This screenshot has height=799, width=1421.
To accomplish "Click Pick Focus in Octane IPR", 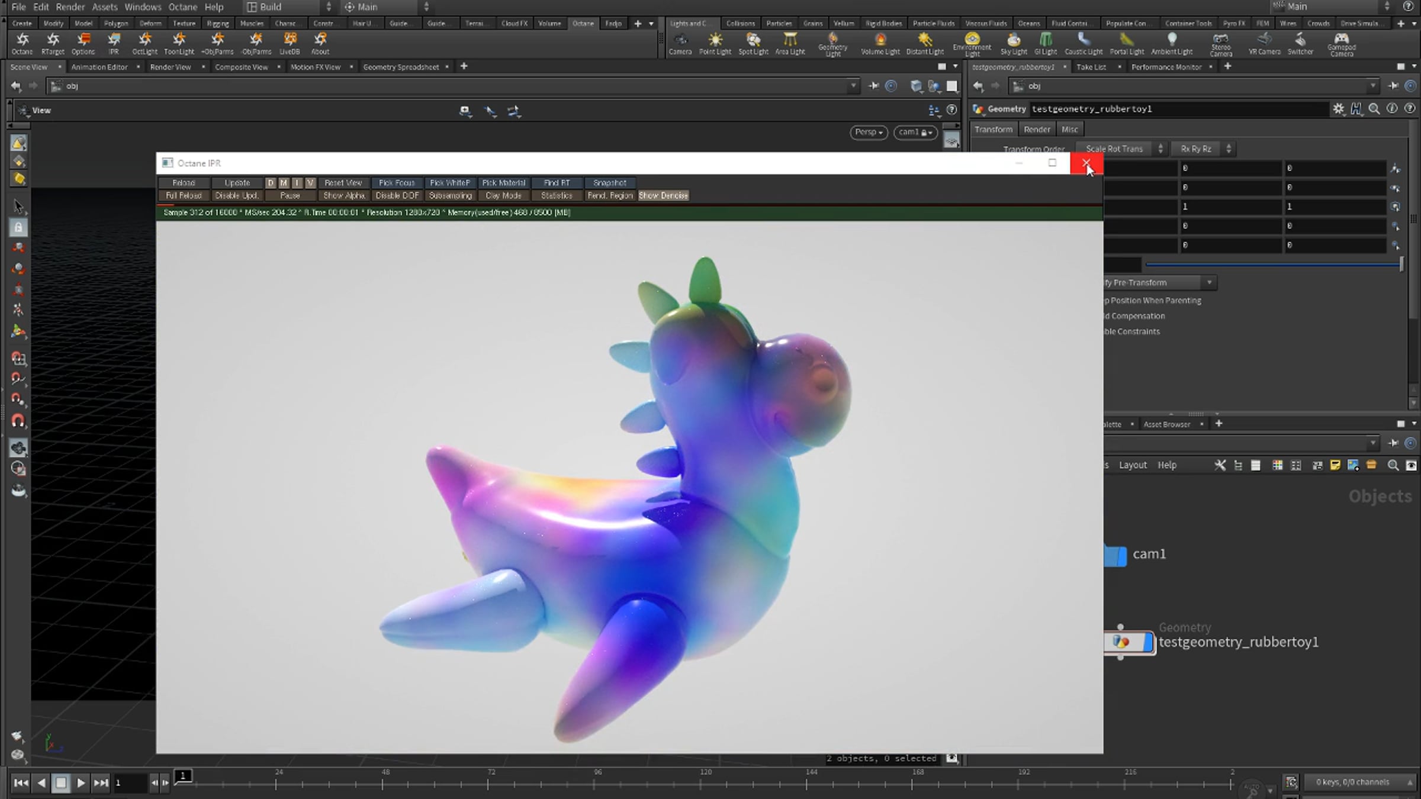I will (397, 183).
